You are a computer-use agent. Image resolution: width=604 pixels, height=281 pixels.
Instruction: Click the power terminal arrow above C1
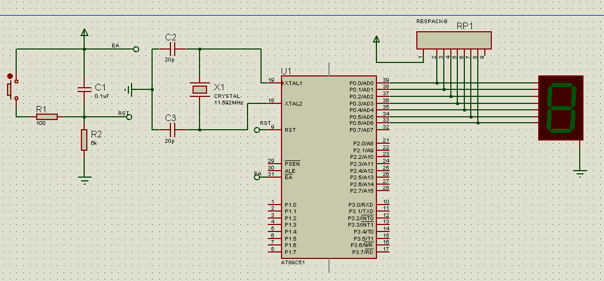click(x=84, y=32)
